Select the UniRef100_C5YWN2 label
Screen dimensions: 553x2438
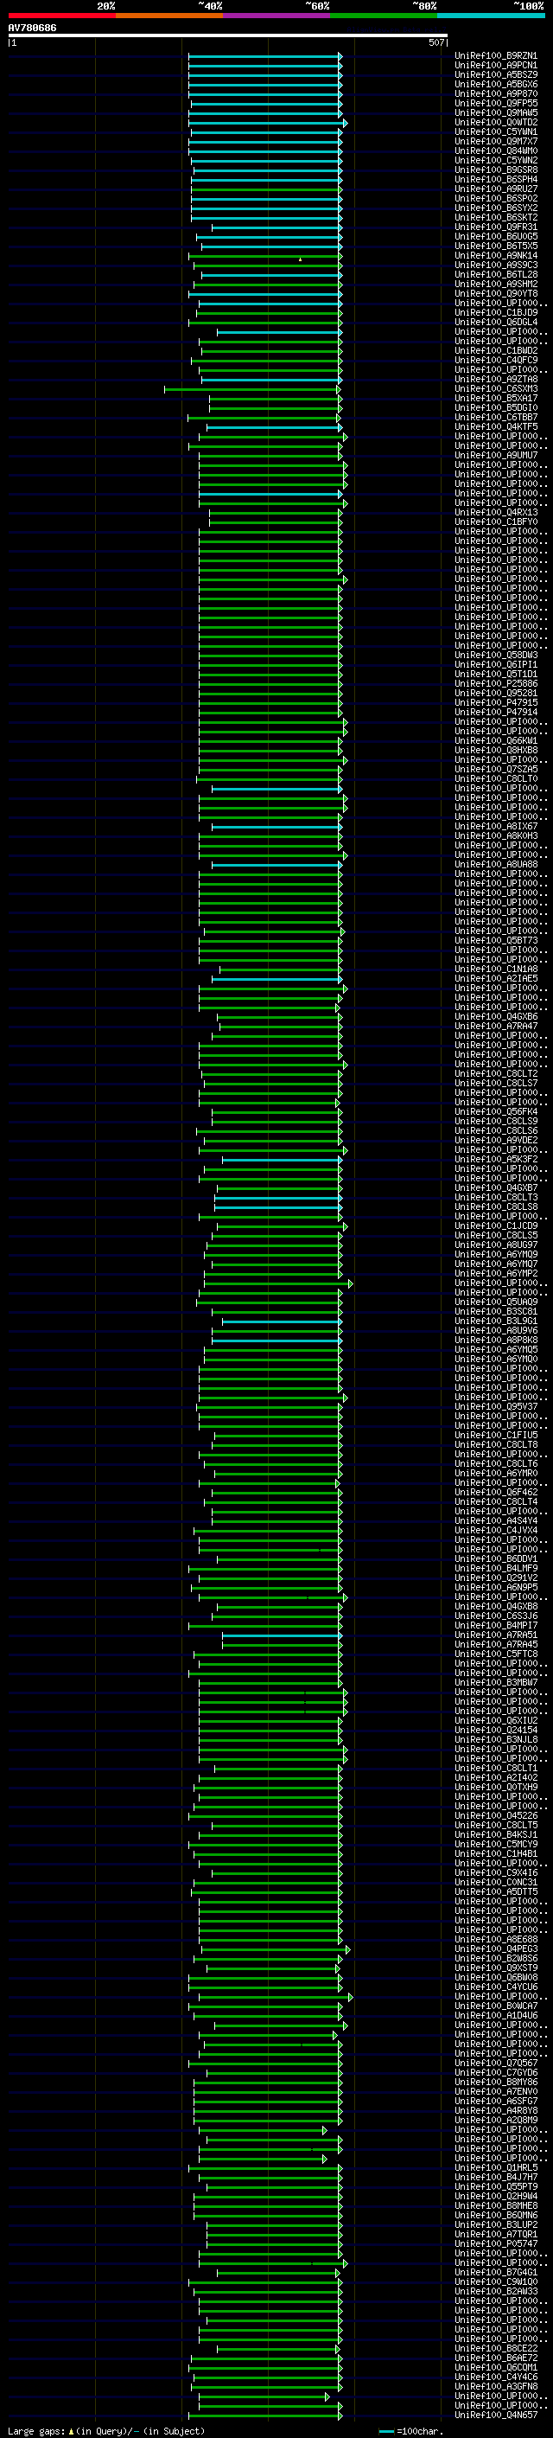tap(495, 161)
